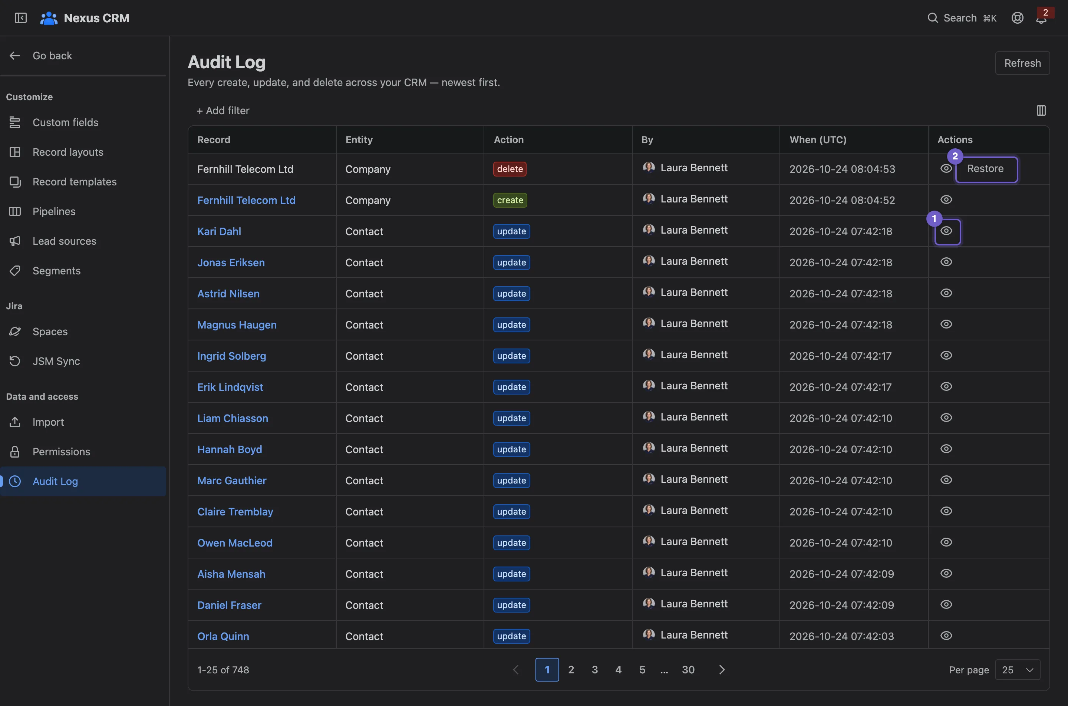1068x706 pixels.
Task: Go to next page arrow
Action: [722, 670]
